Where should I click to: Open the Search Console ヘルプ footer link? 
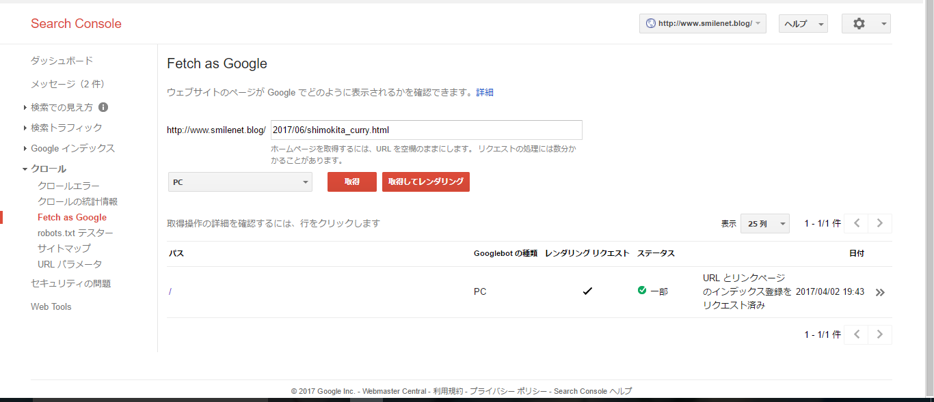tap(593, 391)
